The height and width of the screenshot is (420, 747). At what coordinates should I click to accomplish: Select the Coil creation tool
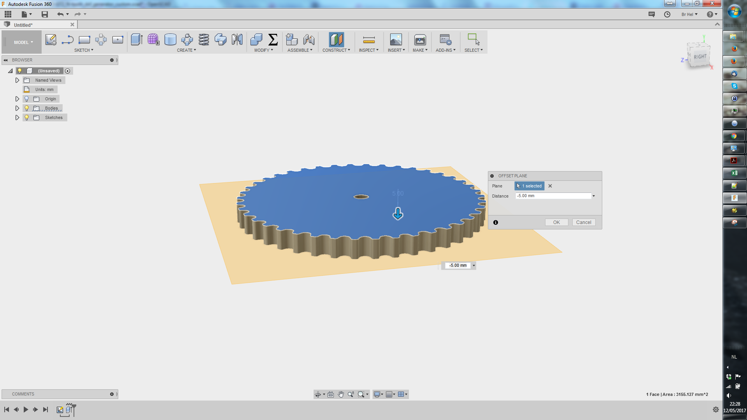click(203, 40)
